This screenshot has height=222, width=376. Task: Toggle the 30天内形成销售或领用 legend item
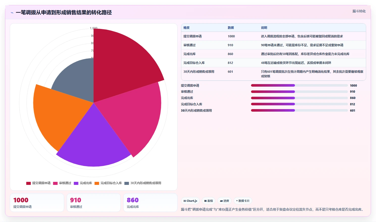pos(143,183)
